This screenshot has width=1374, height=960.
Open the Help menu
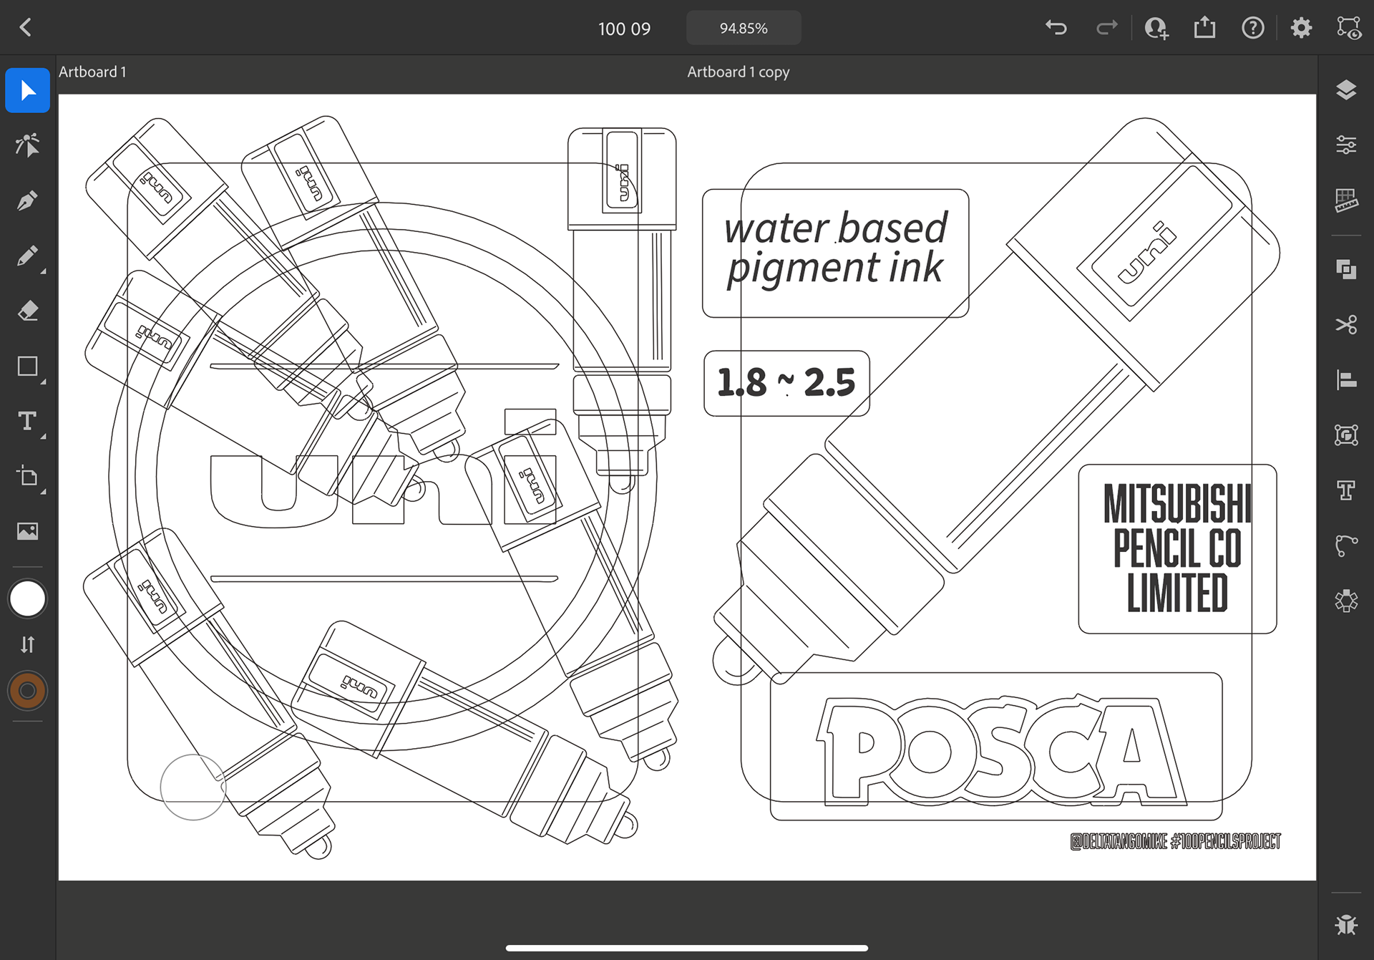point(1253,28)
